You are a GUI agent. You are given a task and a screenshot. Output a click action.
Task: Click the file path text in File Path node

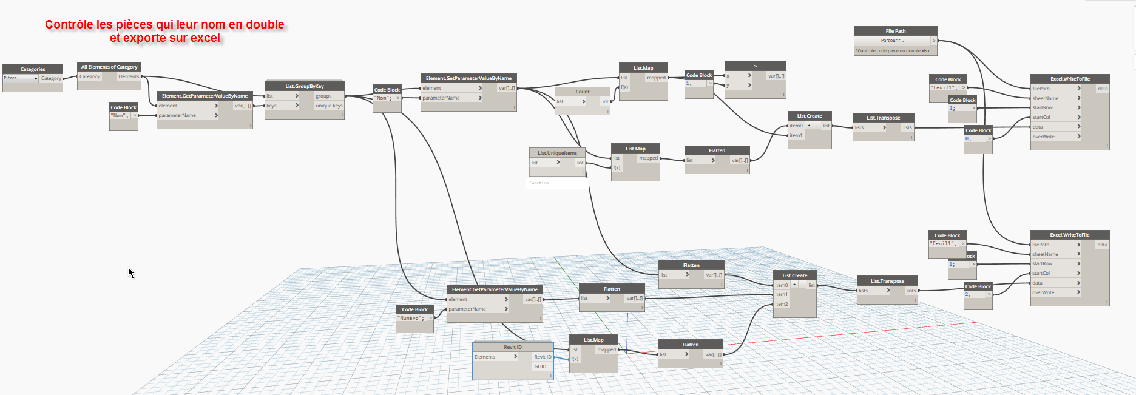pyautogui.click(x=892, y=51)
